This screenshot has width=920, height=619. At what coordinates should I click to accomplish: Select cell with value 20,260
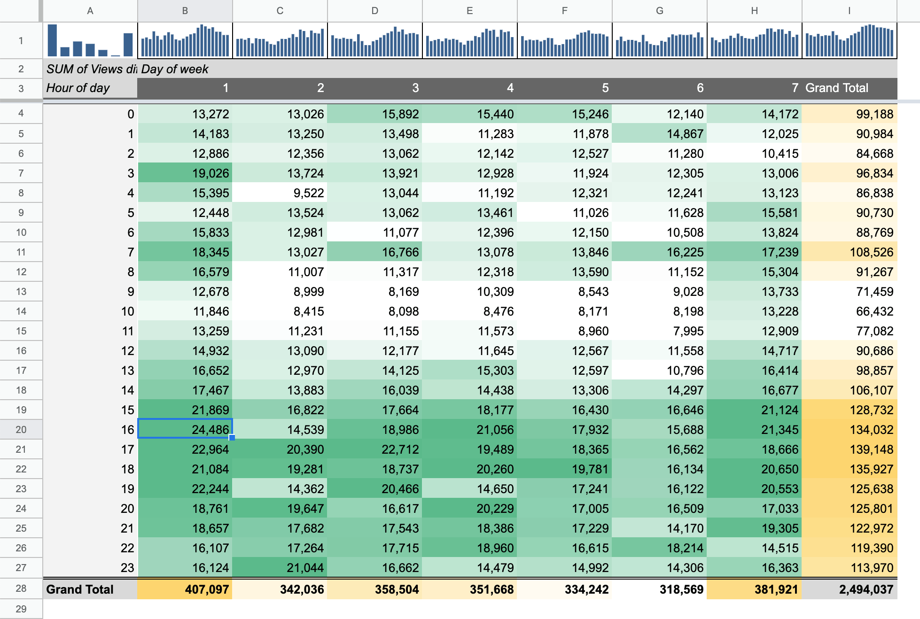click(470, 469)
